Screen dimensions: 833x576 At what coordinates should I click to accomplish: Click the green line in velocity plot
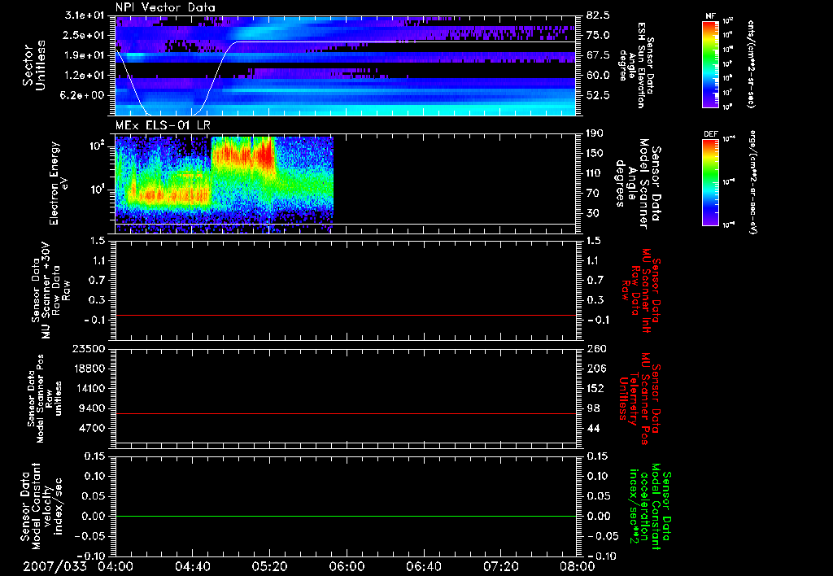point(346,516)
